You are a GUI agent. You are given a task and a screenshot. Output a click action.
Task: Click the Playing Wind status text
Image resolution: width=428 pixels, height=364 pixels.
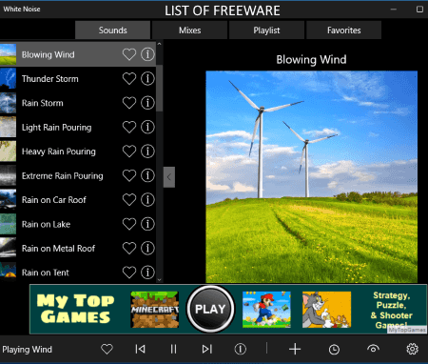pyautogui.click(x=27, y=350)
